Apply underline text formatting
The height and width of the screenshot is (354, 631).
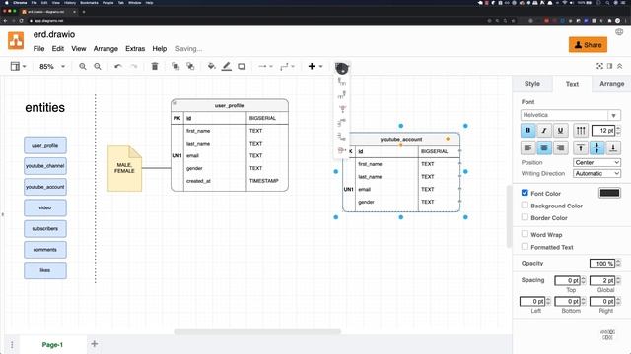tap(560, 130)
